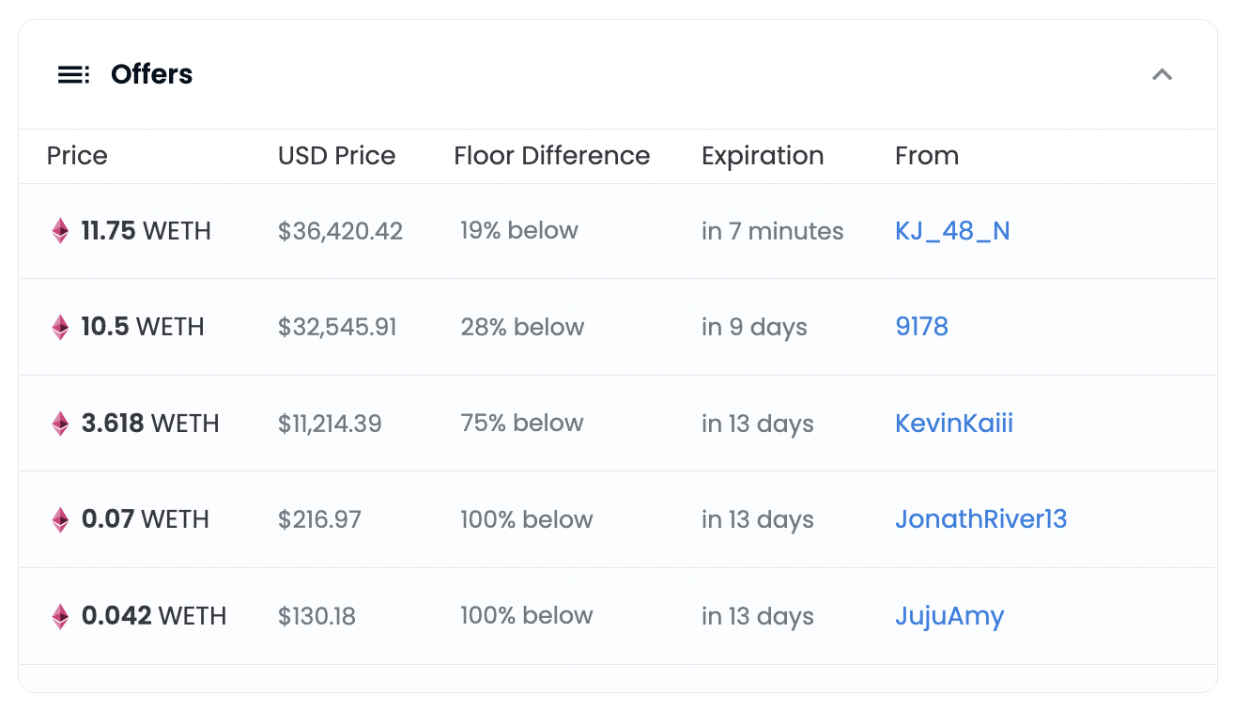1234x710 pixels.
Task: Visit KevinKaiii's profile
Action: (x=954, y=424)
